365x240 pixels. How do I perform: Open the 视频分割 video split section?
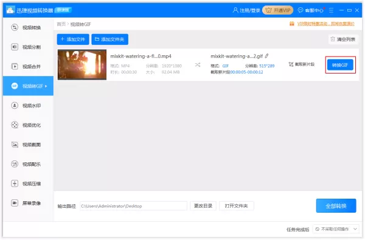click(28, 47)
